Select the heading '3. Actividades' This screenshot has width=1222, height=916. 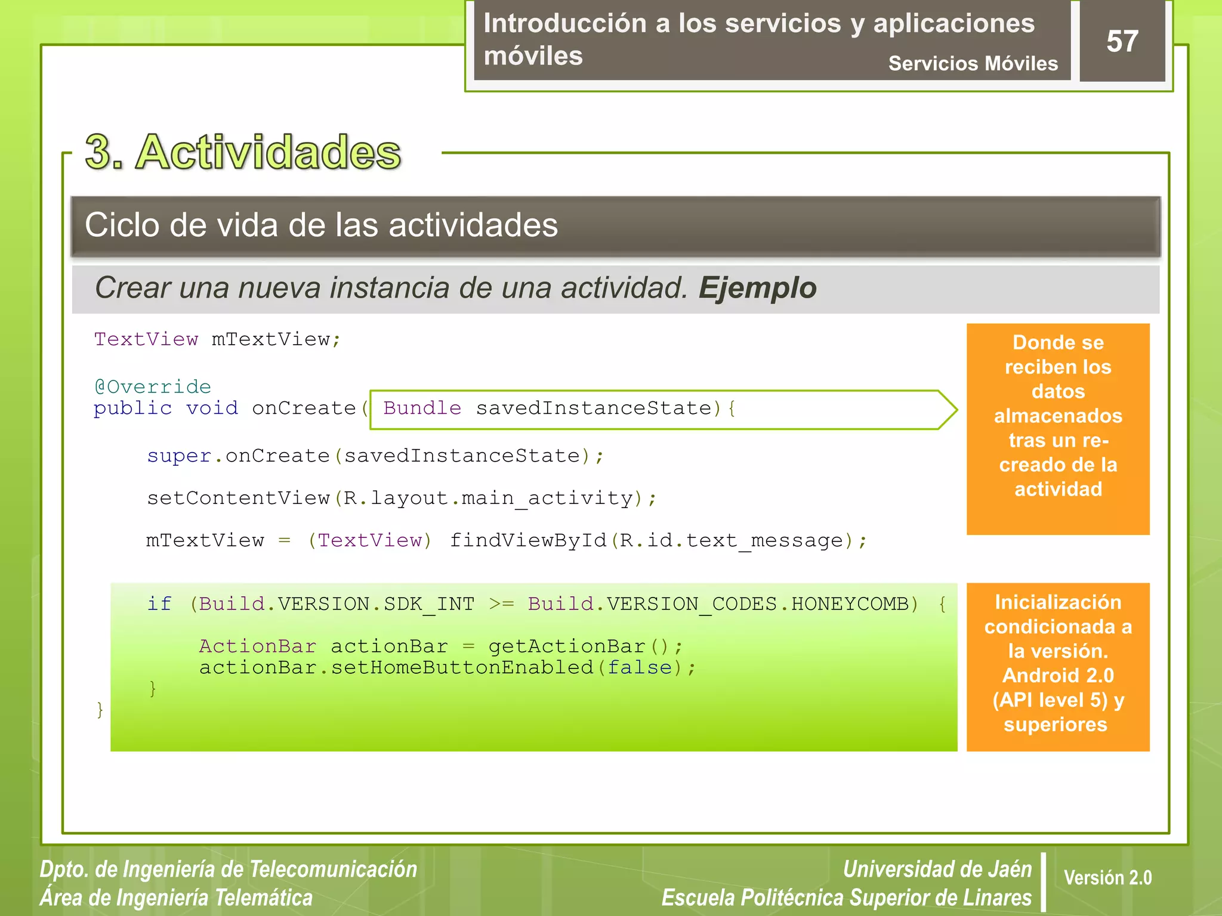coord(243,152)
